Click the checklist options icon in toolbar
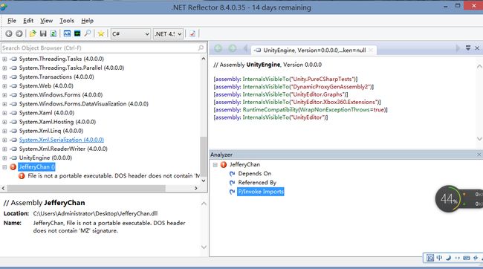This screenshot has height=269, width=483. pos(192,33)
